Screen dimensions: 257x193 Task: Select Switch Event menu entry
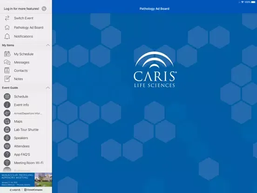click(24, 18)
